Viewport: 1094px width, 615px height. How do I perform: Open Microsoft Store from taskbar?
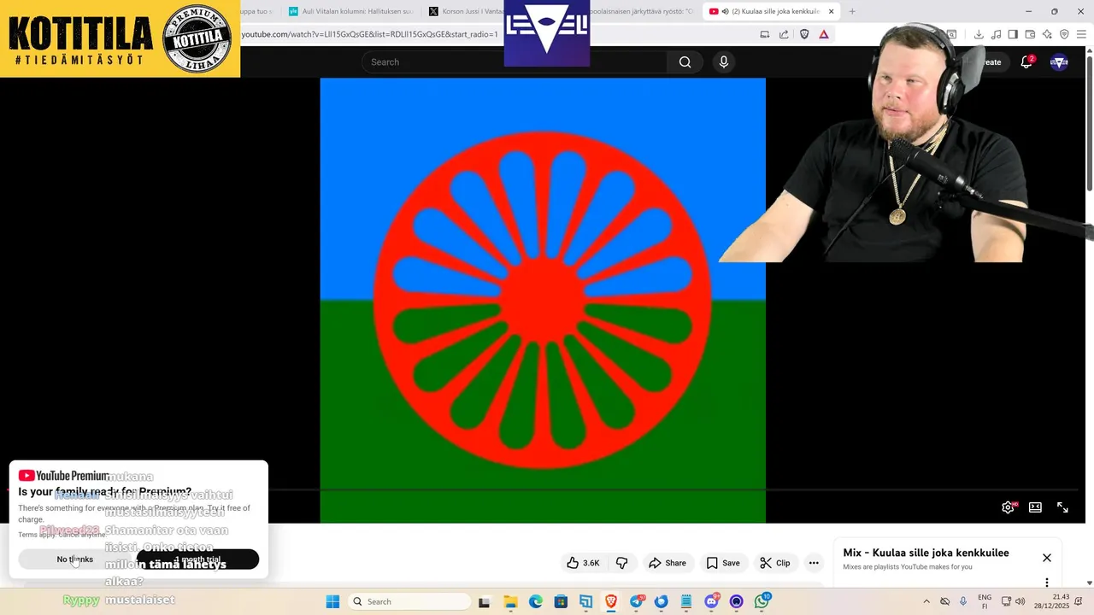[x=561, y=601]
